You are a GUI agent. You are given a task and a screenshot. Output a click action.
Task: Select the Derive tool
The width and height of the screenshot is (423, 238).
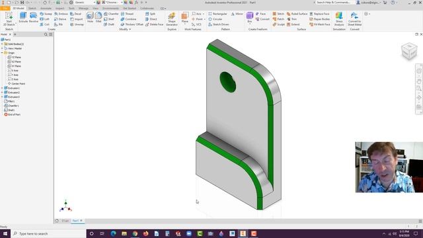coord(60,19)
